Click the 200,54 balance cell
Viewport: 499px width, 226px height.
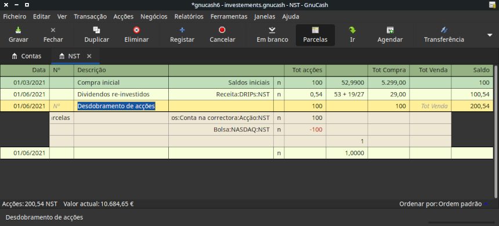pyautogui.click(x=472, y=106)
